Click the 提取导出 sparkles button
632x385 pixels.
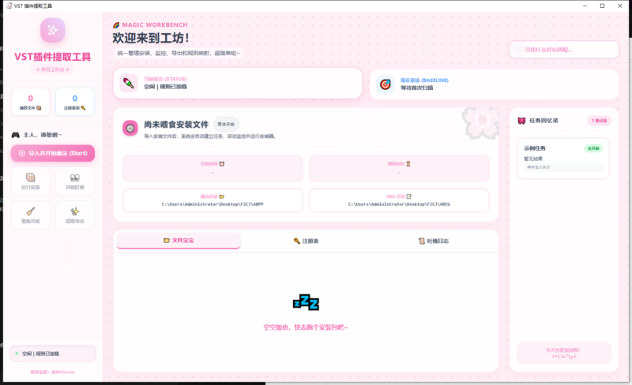(75, 215)
